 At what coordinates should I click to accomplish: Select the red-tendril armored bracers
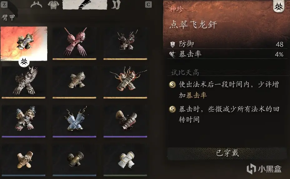(125, 82)
